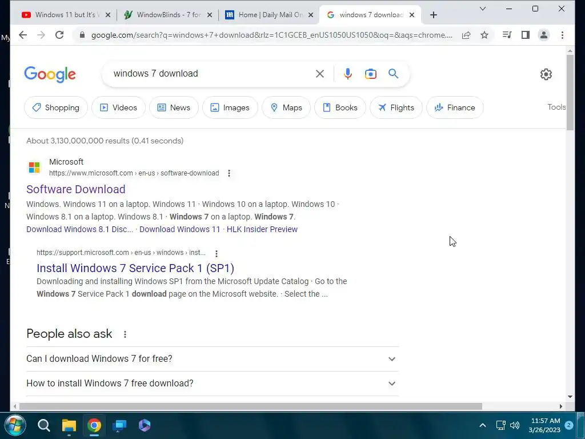Submit search with magnifier icon
The height and width of the screenshot is (439, 585).
point(393,74)
